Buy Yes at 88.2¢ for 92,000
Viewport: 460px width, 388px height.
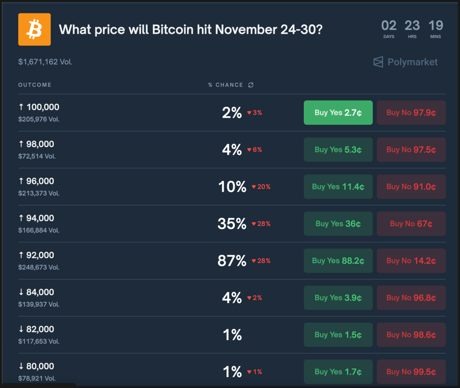tap(338, 261)
